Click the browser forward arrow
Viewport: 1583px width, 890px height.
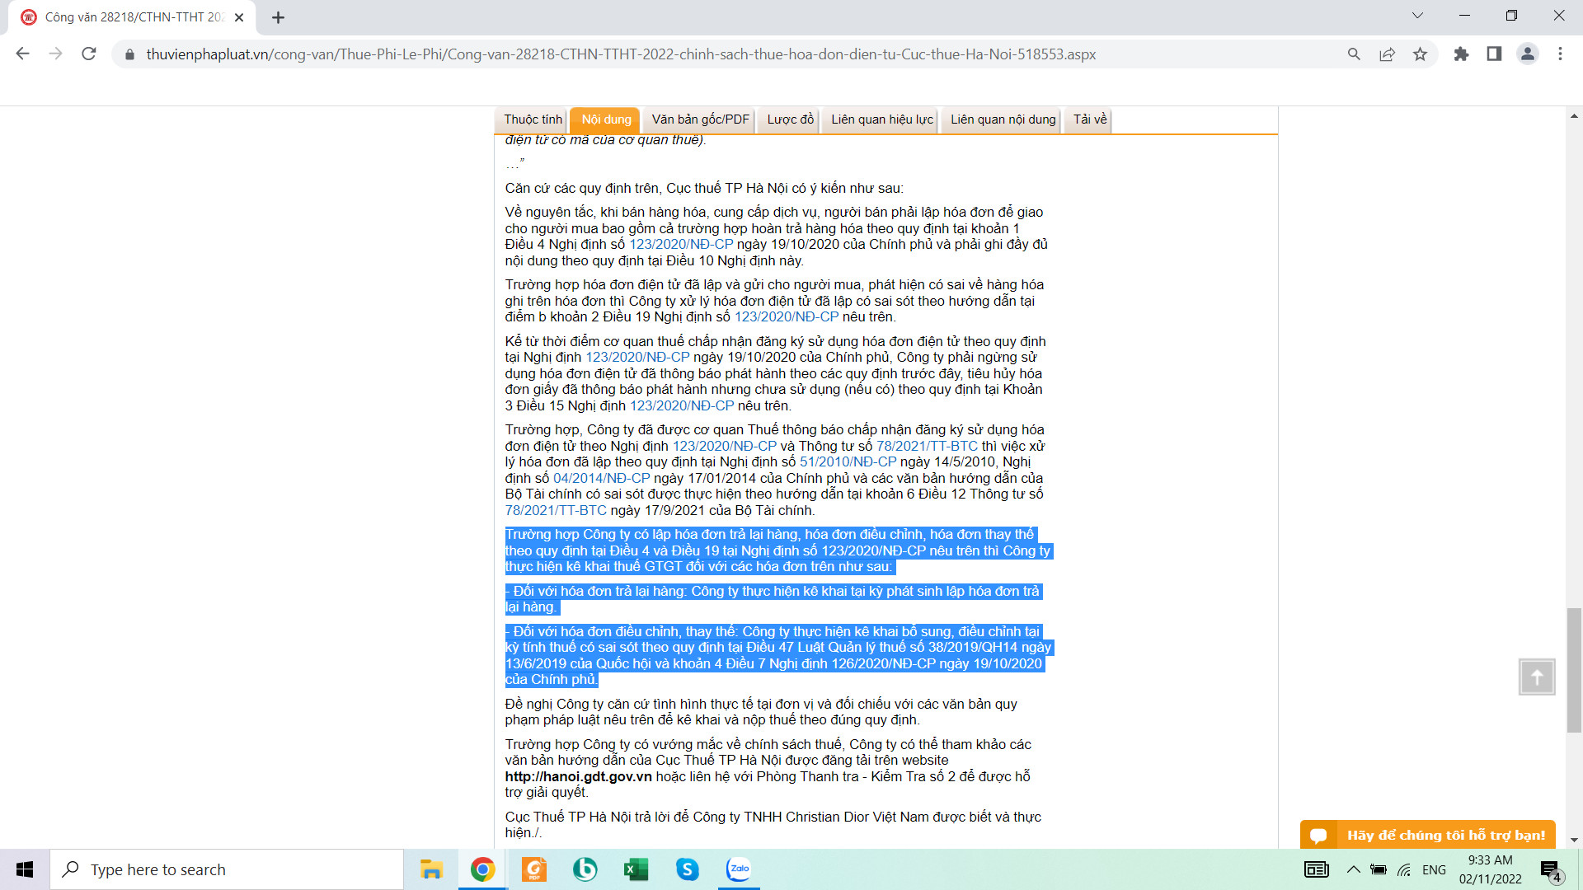click(x=55, y=54)
